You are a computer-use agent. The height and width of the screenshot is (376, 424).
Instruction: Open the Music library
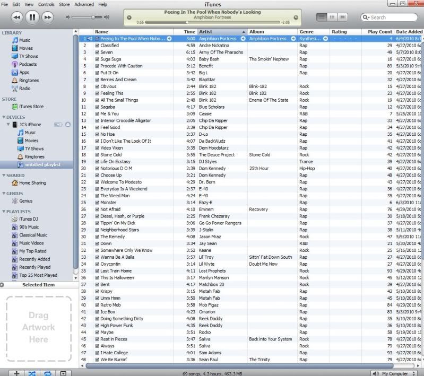pos(24,40)
